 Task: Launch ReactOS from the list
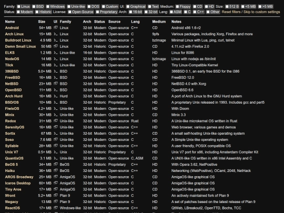(x=12, y=208)
